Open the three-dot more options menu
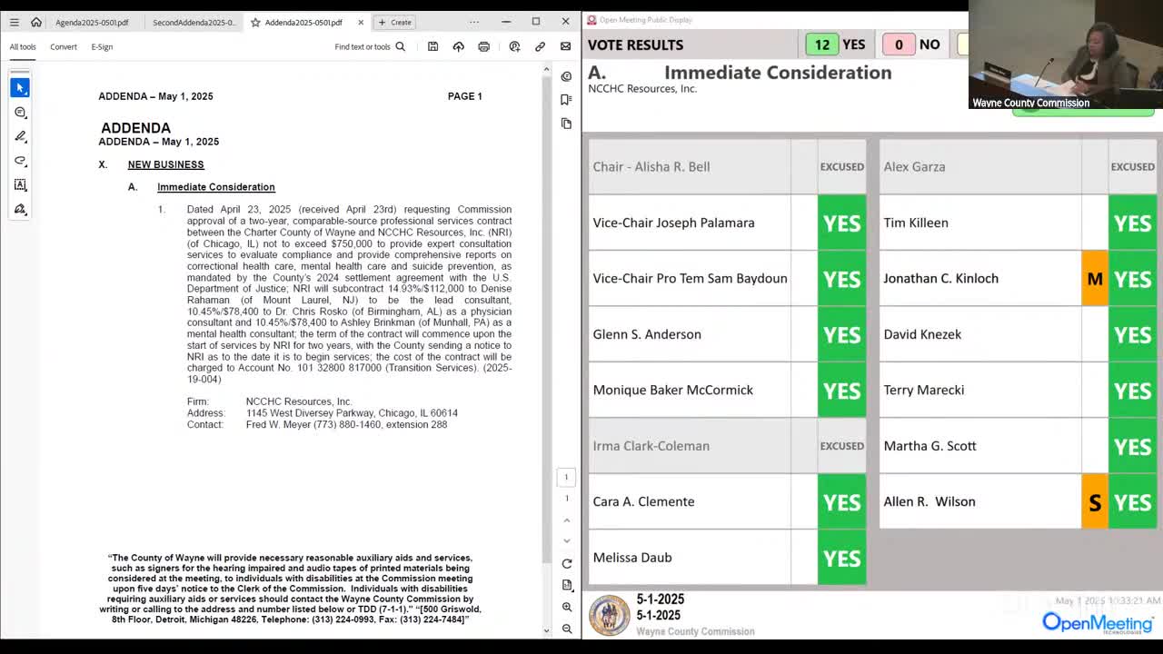Screen dimensions: 1163x654 click(x=474, y=22)
